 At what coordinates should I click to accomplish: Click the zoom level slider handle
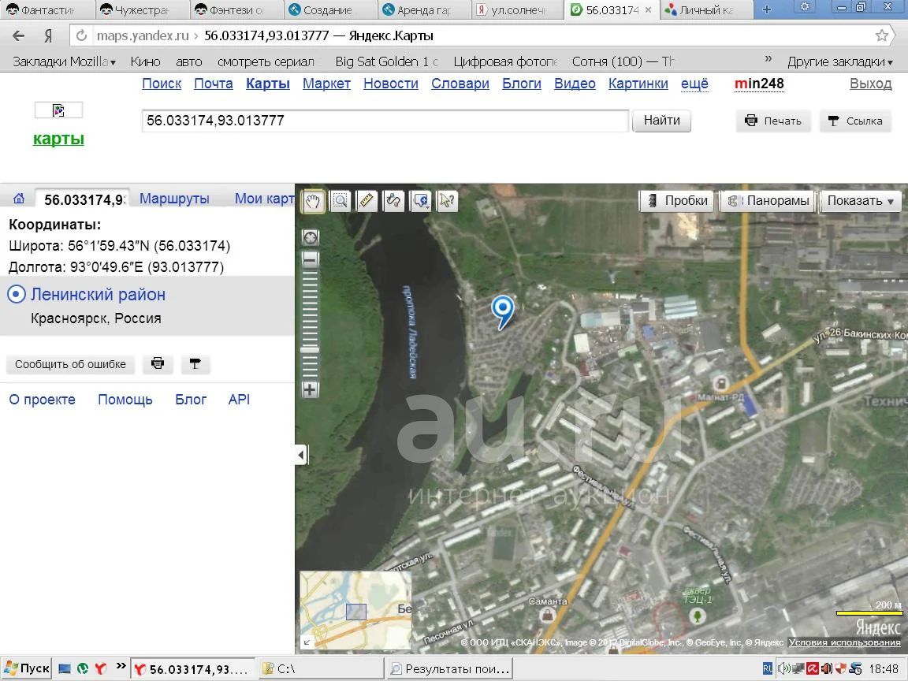click(311, 349)
